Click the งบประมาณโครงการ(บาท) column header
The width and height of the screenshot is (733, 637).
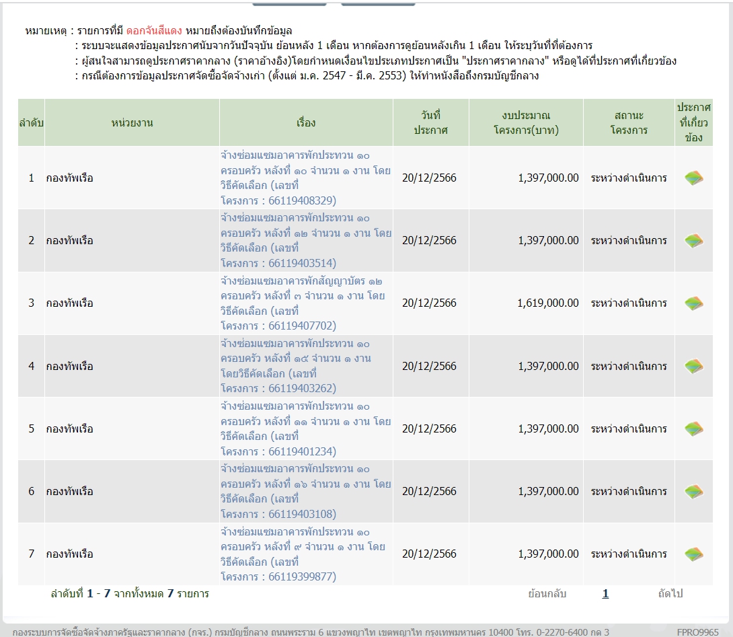point(526,122)
